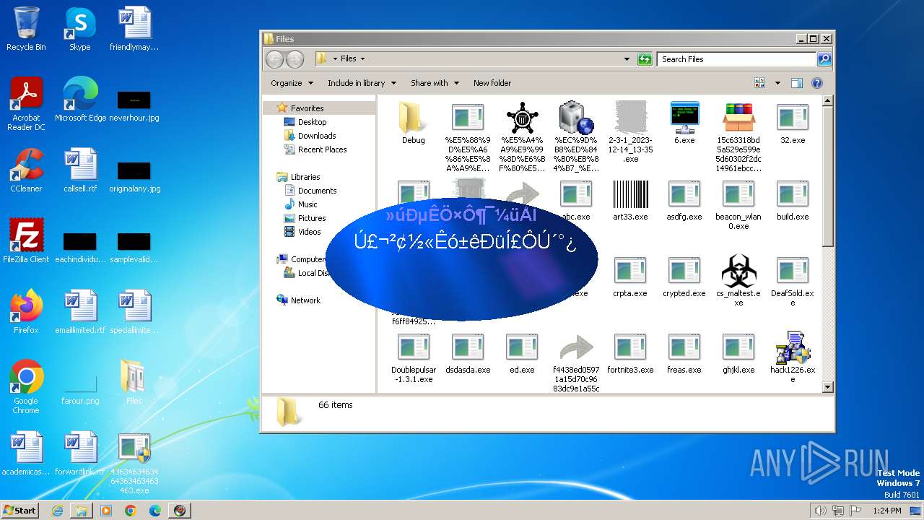Select the ghjkl.exe file
The image size is (924, 520).
(x=738, y=352)
